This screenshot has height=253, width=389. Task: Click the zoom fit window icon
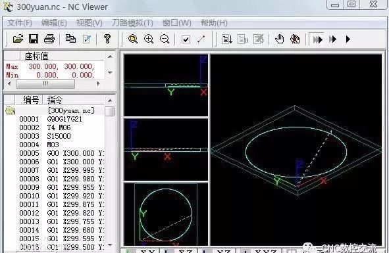coord(133,39)
